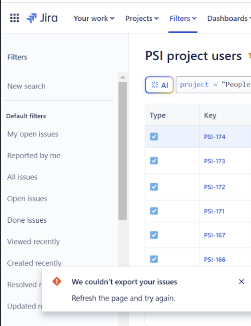Click the Jira logo

pyautogui.click(x=42, y=18)
